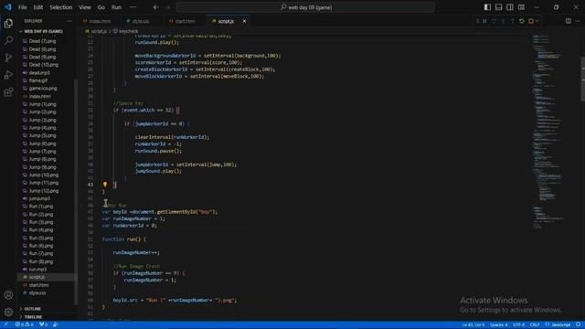
Task: Click the UTF-8 encoding indicator
Action: coord(519,324)
